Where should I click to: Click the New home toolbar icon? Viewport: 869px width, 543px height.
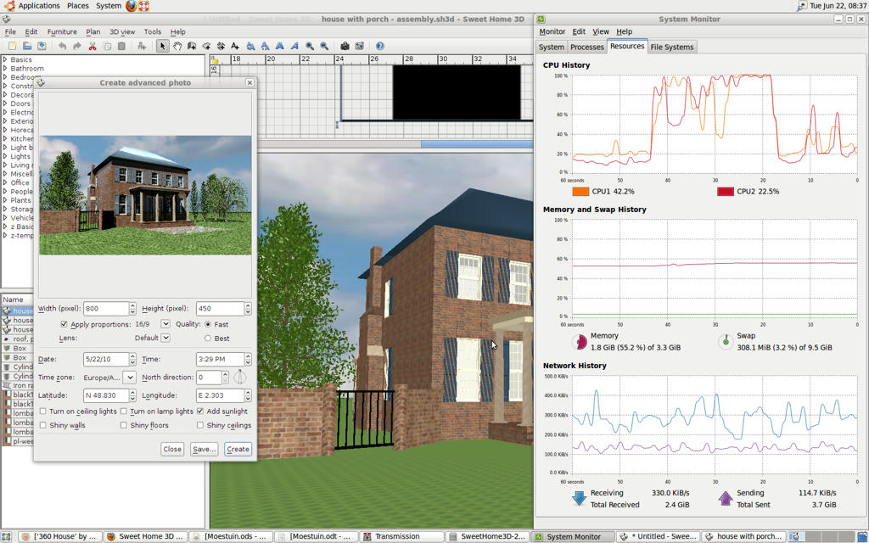coord(12,46)
